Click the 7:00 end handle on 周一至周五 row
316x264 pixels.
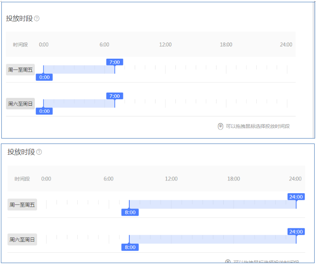[x=115, y=62]
